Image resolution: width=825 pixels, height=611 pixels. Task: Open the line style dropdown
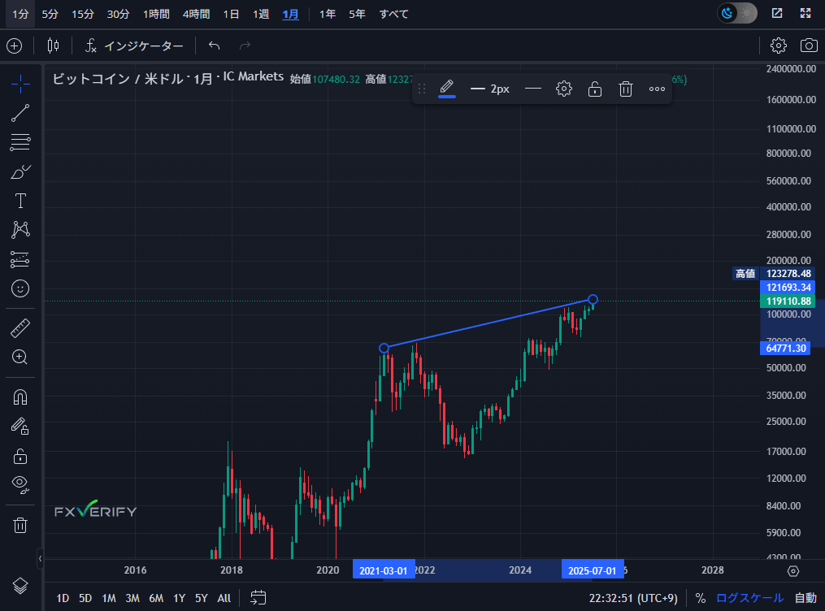point(533,89)
